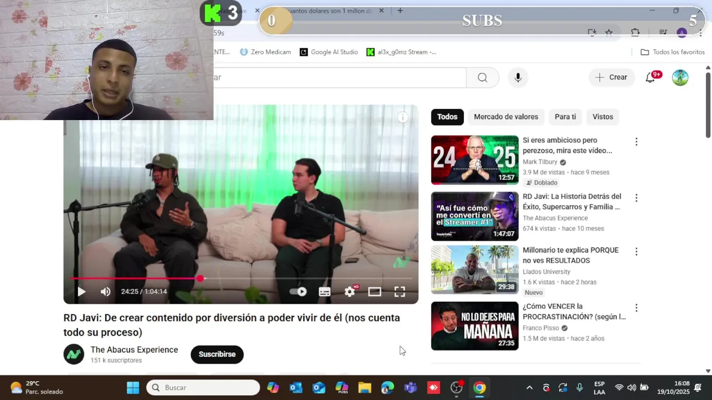The image size is (712, 400).
Task: Open options for RD Javi La Historia video
Action: click(636, 198)
